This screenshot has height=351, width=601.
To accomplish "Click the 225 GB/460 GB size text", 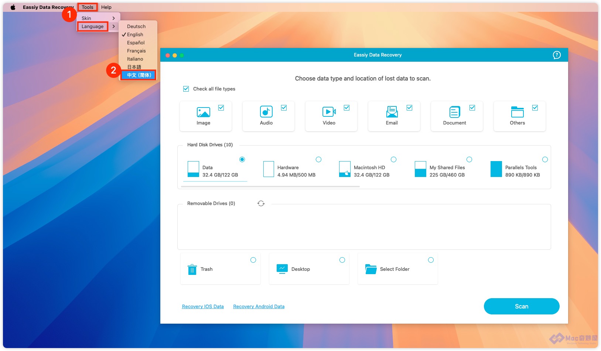I will [447, 175].
